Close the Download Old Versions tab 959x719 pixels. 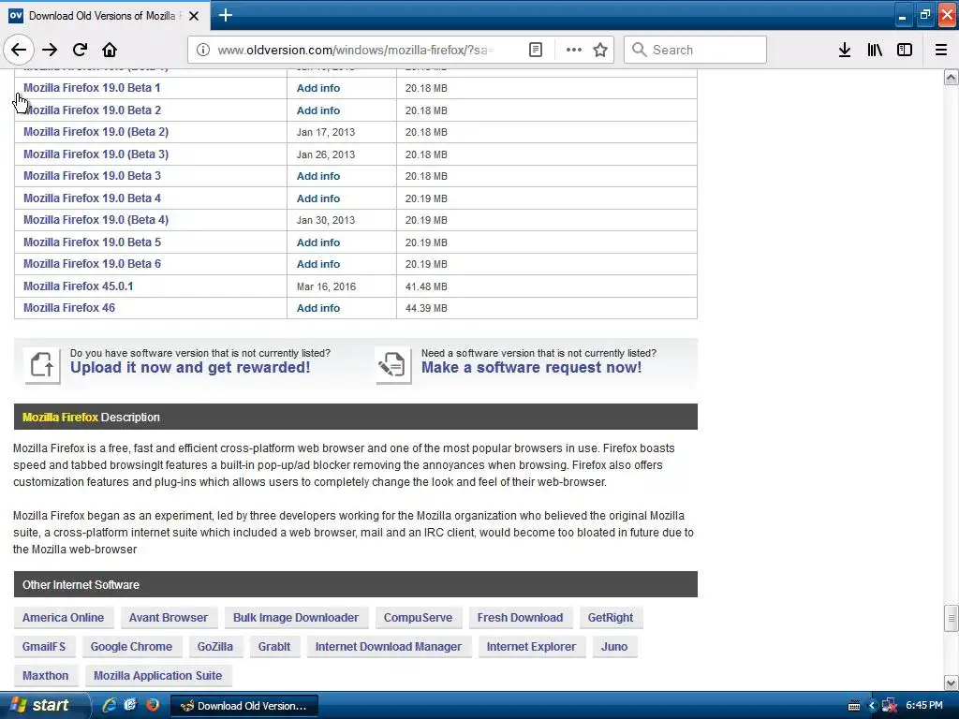[194, 16]
